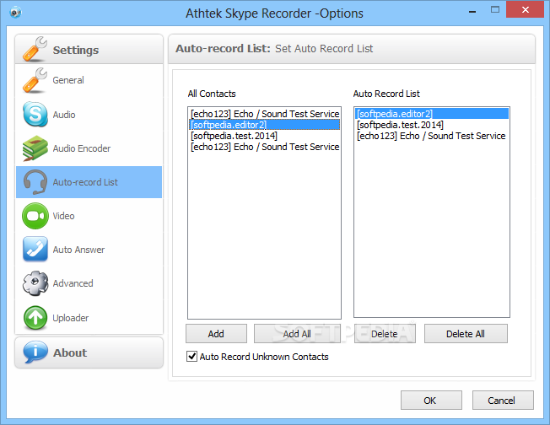
Task: Select echo123 entry in Auto Record List
Action: coord(431,136)
